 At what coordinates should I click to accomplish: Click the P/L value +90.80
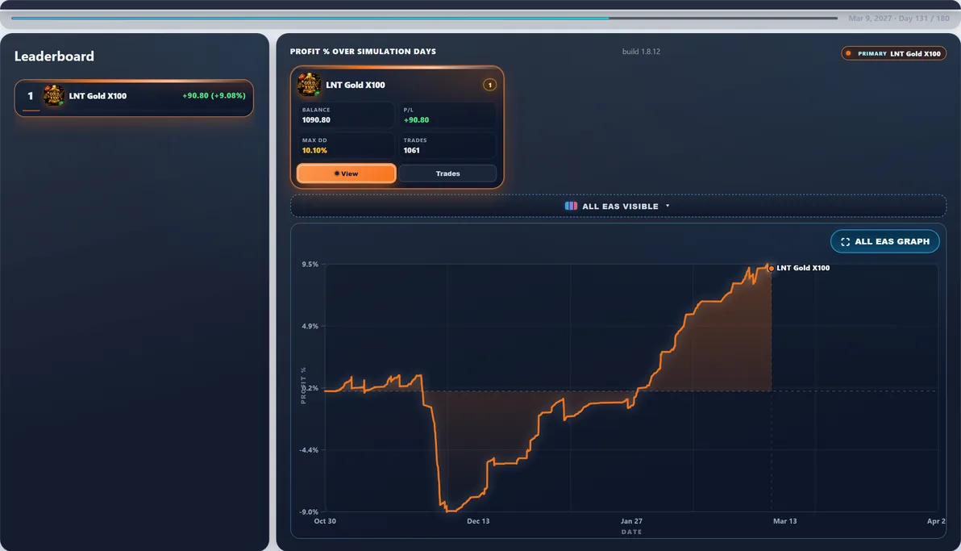click(416, 120)
